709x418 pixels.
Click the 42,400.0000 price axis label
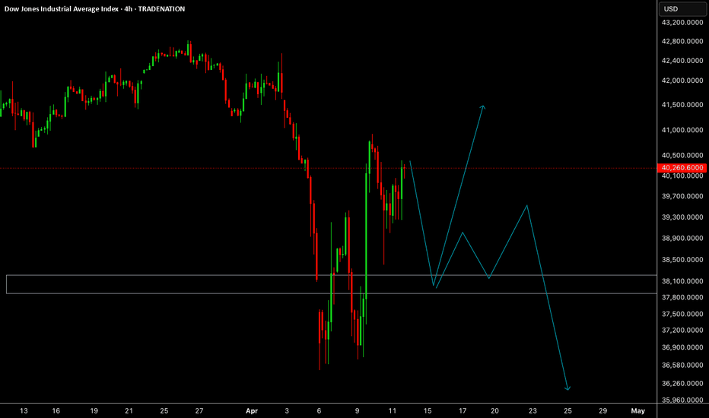(682, 61)
